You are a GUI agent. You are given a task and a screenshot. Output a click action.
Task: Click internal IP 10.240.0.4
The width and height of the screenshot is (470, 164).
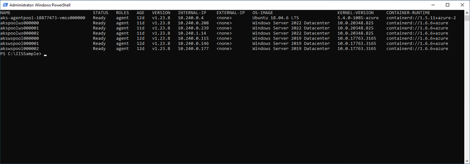pos(191,18)
